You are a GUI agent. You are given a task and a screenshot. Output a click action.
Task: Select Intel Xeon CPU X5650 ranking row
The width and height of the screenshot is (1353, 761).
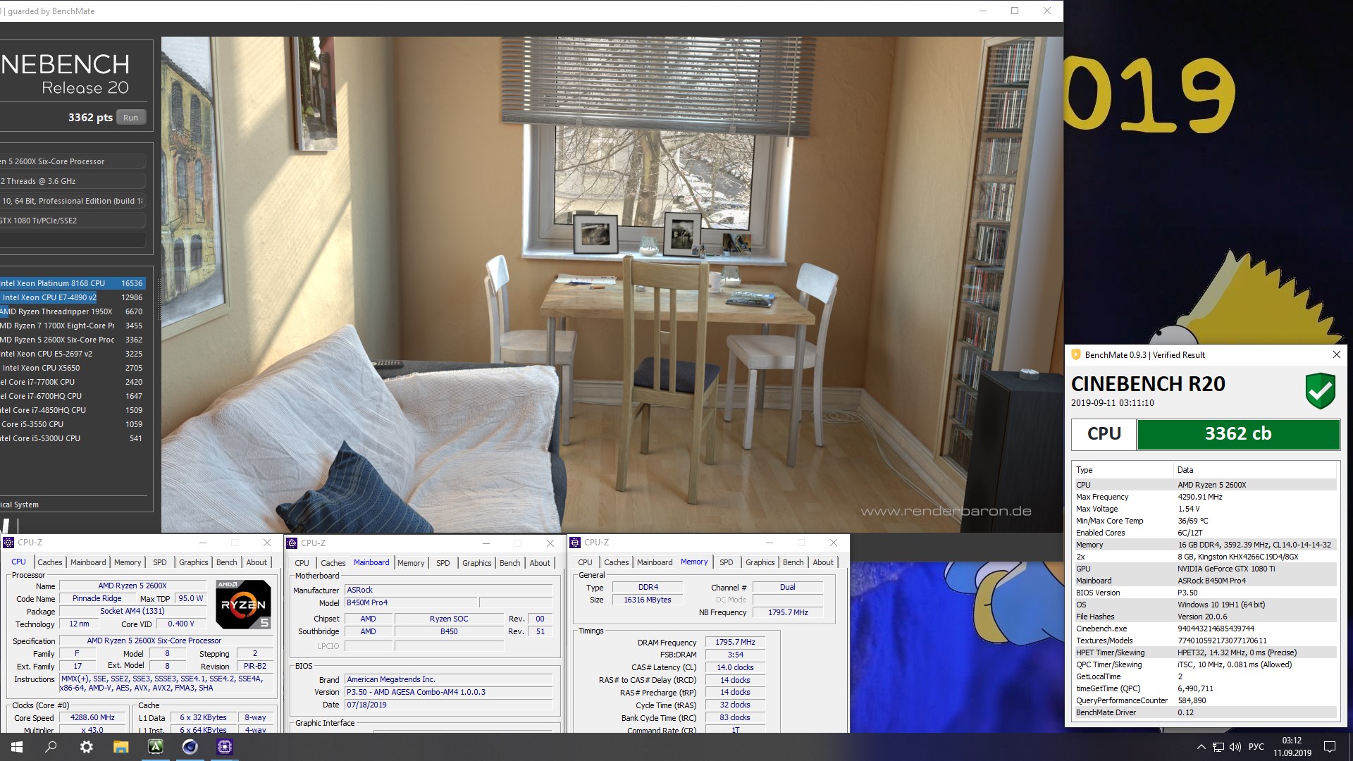73,368
